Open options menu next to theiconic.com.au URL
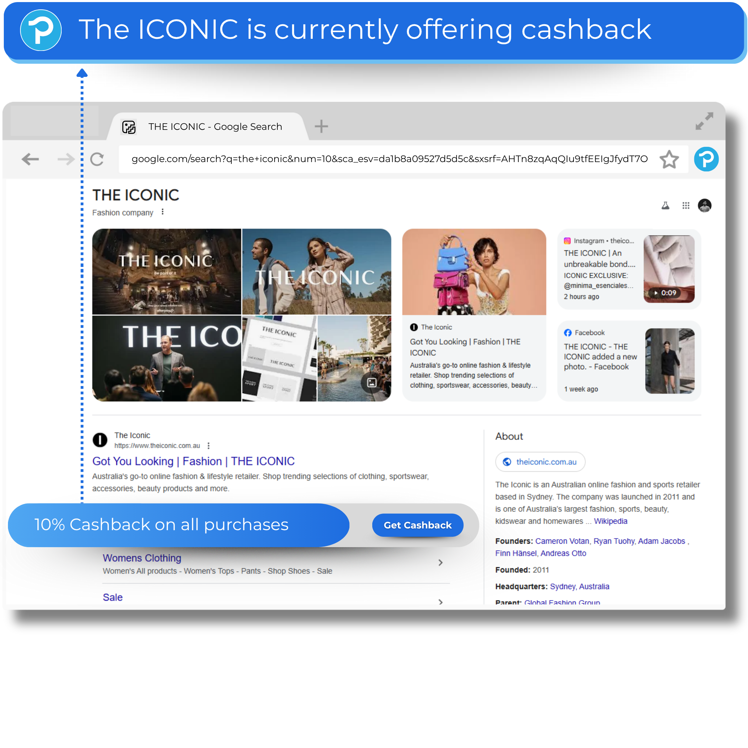Viewport: 748px width, 748px height. (209, 446)
